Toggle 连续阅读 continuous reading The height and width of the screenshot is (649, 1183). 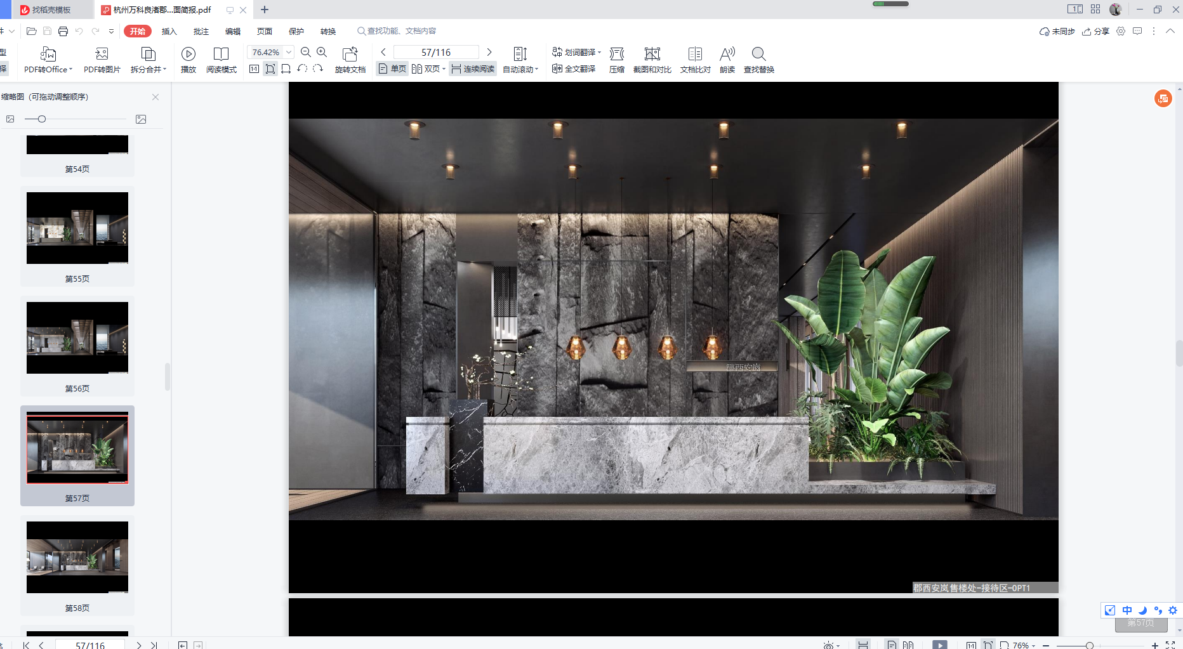tap(473, 69)
